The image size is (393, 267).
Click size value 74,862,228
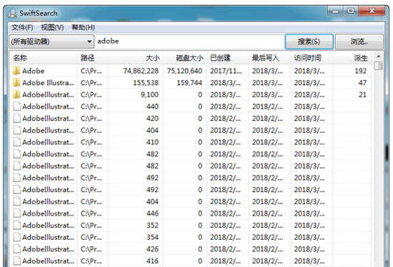141,71
